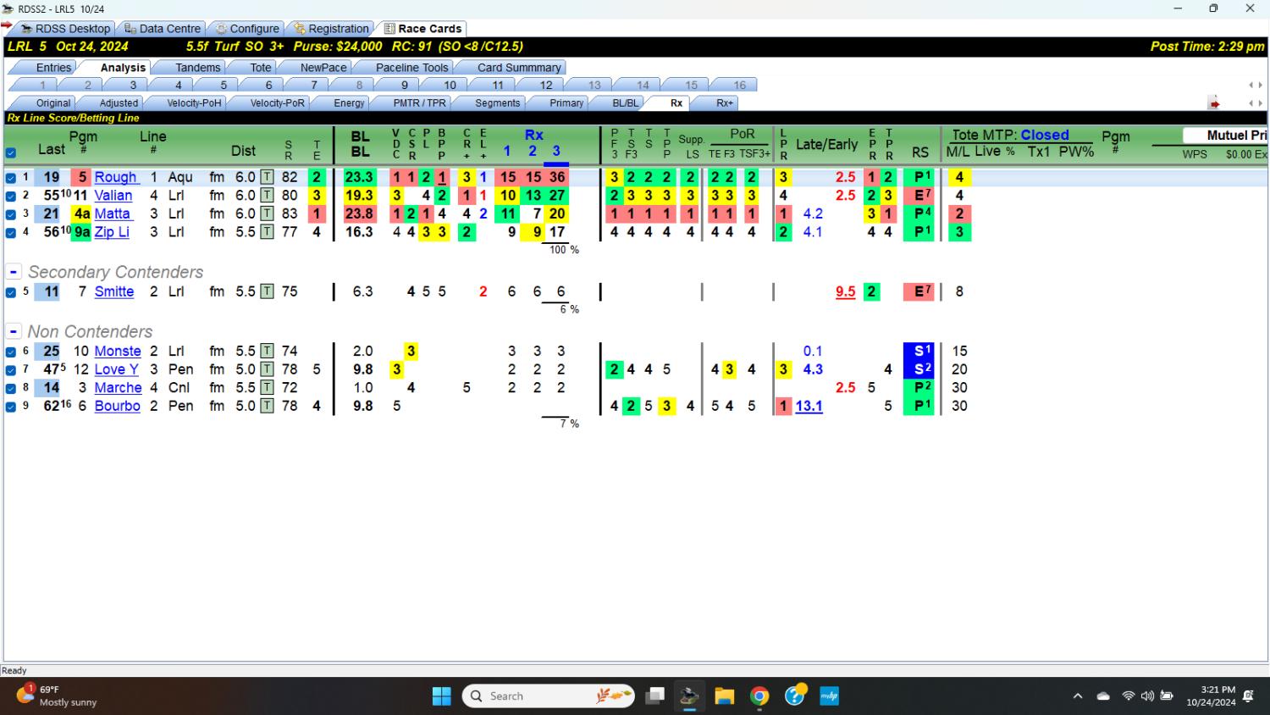Toggle checkbox for row 9 Bourbo
The width and height of the screenshot is (1270, 715).
(x=11, y=407)
